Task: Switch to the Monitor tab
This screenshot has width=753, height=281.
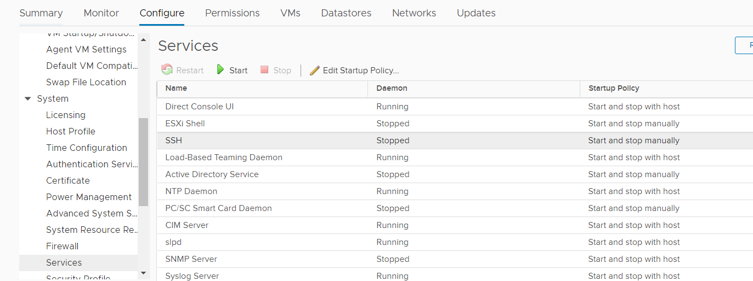Action: (101, 13)
